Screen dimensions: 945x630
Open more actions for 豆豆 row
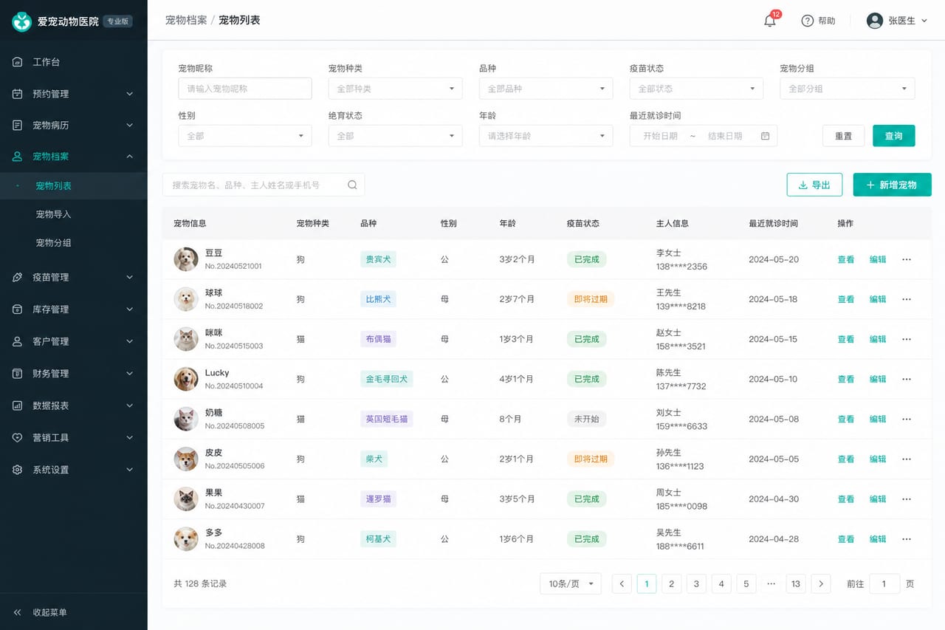tap(907, 259)
